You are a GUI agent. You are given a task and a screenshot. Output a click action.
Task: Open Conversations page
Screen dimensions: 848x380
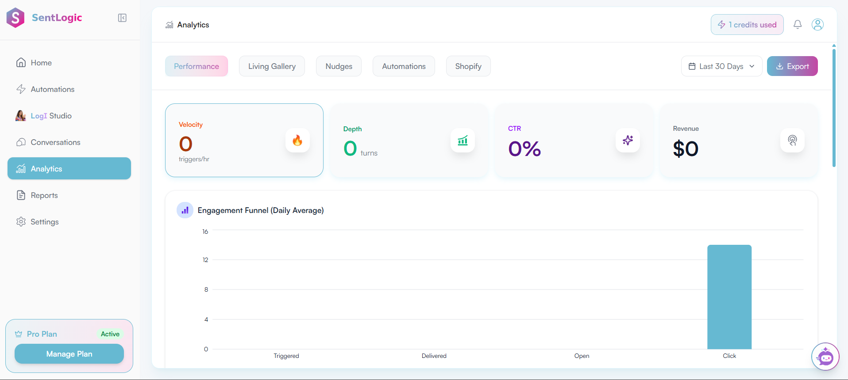[69, 142]
